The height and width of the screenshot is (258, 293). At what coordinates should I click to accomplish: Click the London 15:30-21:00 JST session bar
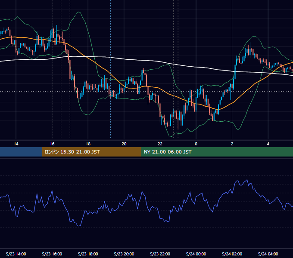click(91, 152)
